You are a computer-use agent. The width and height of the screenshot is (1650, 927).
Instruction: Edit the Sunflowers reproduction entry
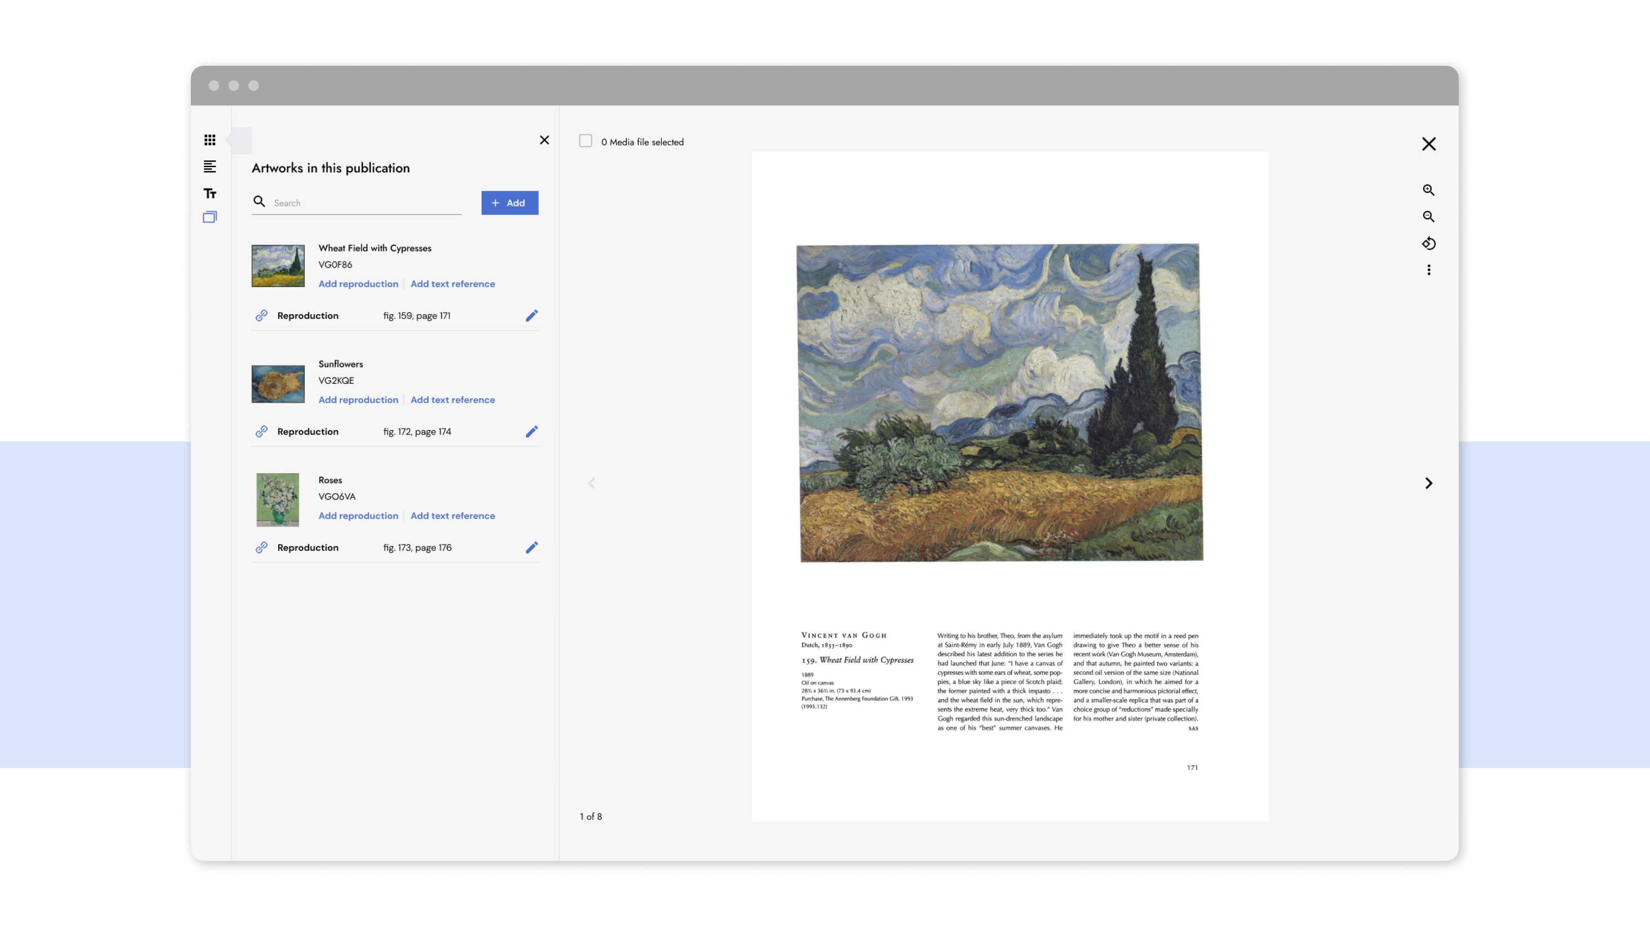[532, 431]
